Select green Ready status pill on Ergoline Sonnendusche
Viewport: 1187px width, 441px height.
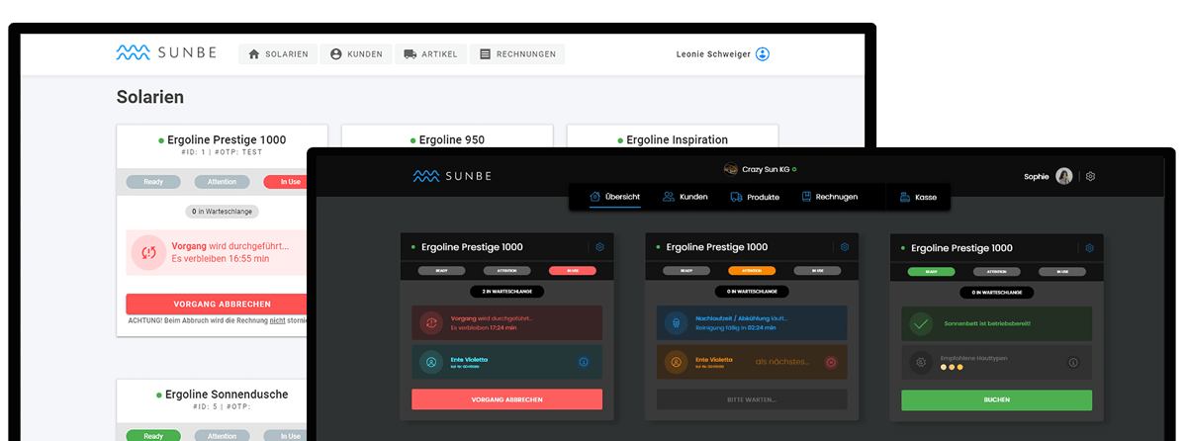pyautogui.click(x=153, y=435)
